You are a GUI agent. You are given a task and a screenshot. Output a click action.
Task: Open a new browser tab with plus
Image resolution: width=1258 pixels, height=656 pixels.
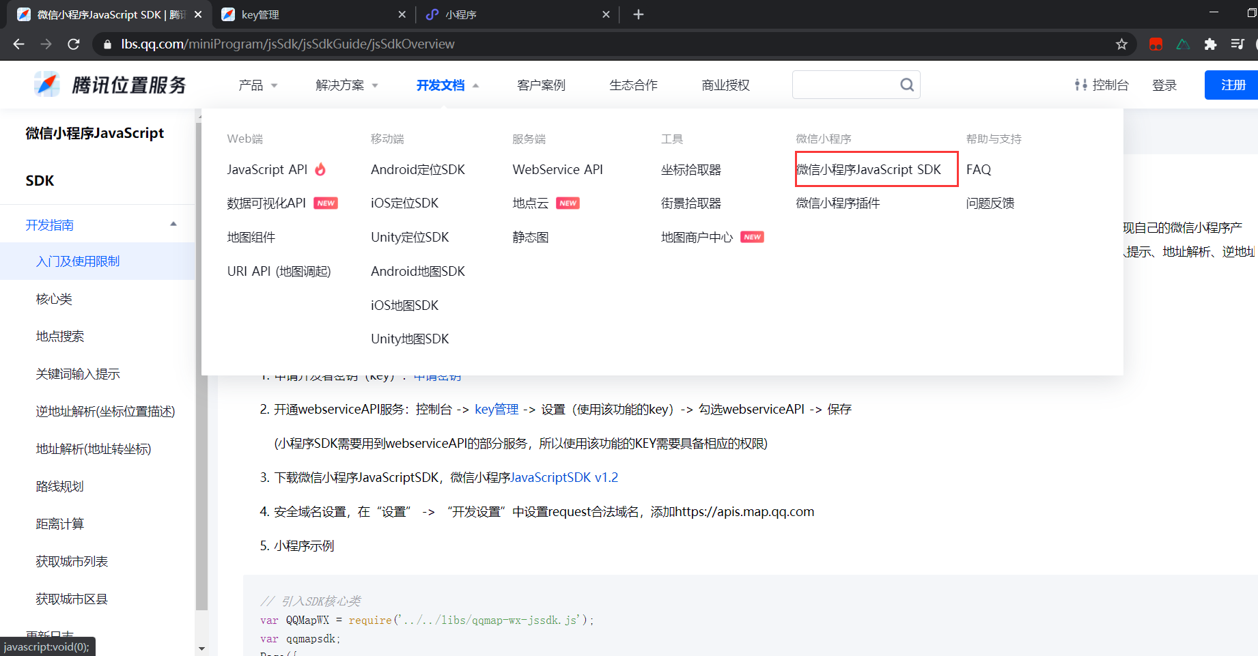pyautogui.click(x=639, y=14)
